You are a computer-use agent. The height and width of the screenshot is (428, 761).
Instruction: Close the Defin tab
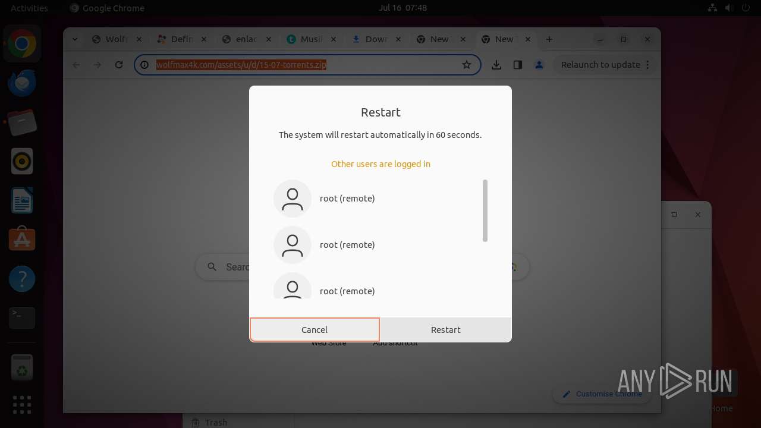204,39
